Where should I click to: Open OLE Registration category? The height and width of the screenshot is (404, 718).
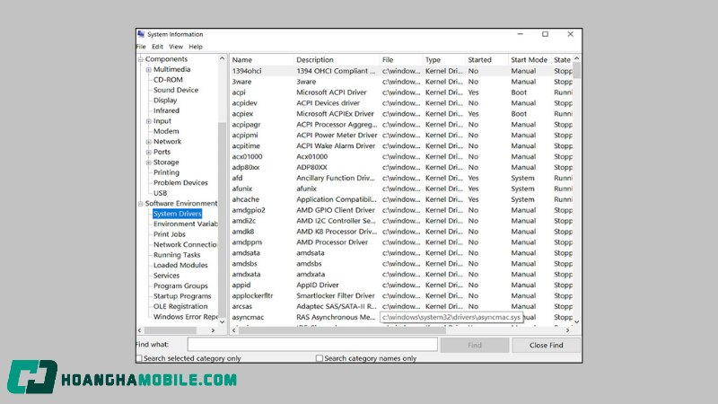pyautogui.click(x=180, y=306)
